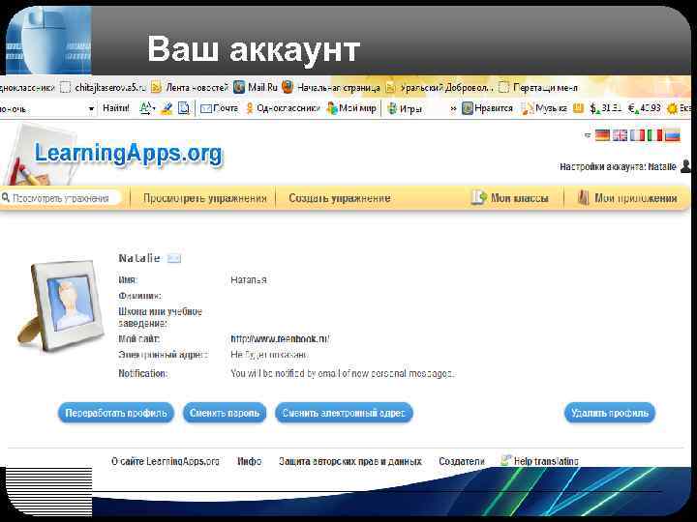Expand the toolbar search box dropdown arrow
The width and height of the screenshot is (697, 522).
pyautogui.click(x=91, y=108)
